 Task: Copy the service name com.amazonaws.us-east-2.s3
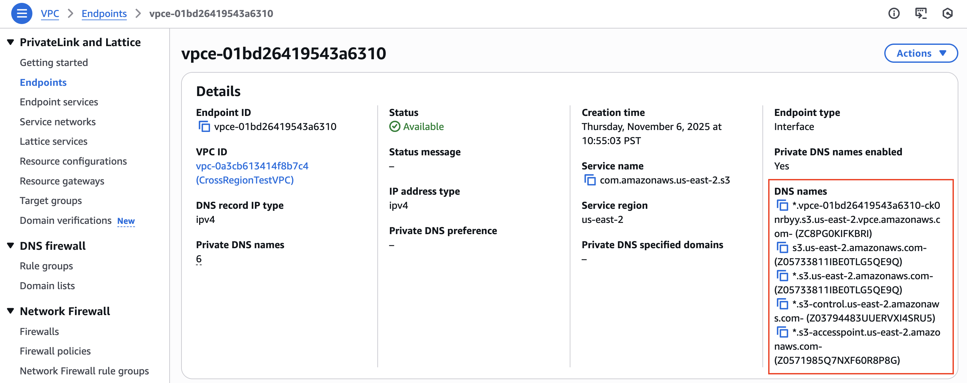coord(591,180)
